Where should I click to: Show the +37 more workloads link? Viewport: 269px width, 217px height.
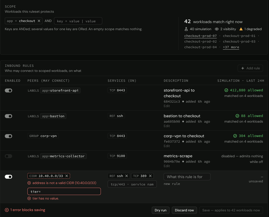point(231,47)
